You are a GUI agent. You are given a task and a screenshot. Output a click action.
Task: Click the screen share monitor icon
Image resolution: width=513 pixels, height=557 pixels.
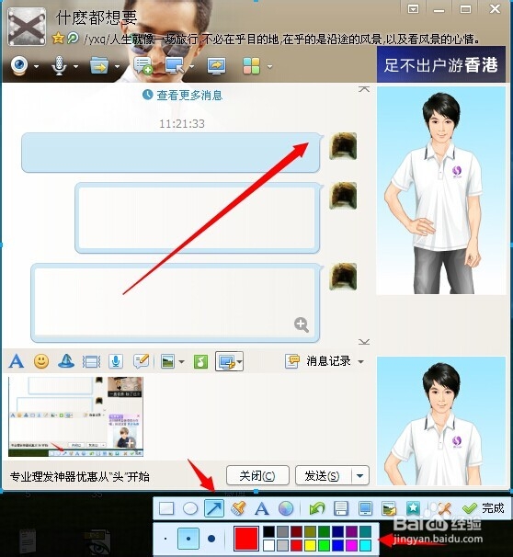217,65
